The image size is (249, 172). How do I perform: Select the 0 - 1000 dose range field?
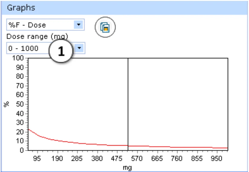[46, 48]
